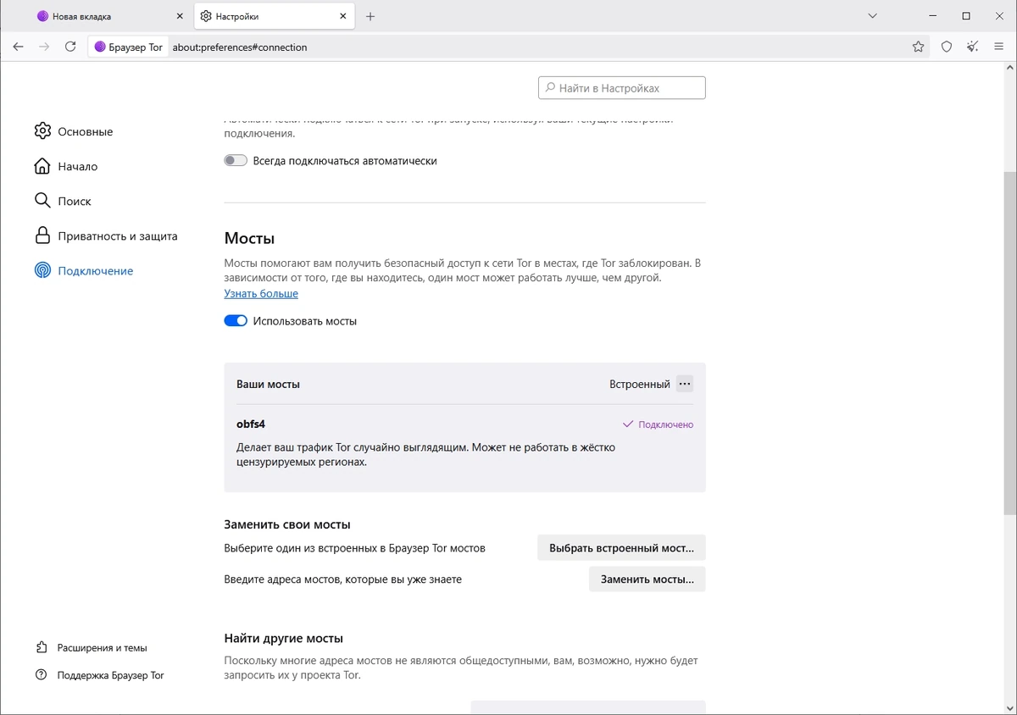This screenshot has height=715, width=1017.
Task: Toggle Всегда подключаться автоматически switch
Action: coord(236,160)
